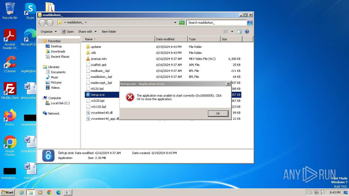
Task: Select the FileZilla Client desktop icon
Action: coord(10,91)
